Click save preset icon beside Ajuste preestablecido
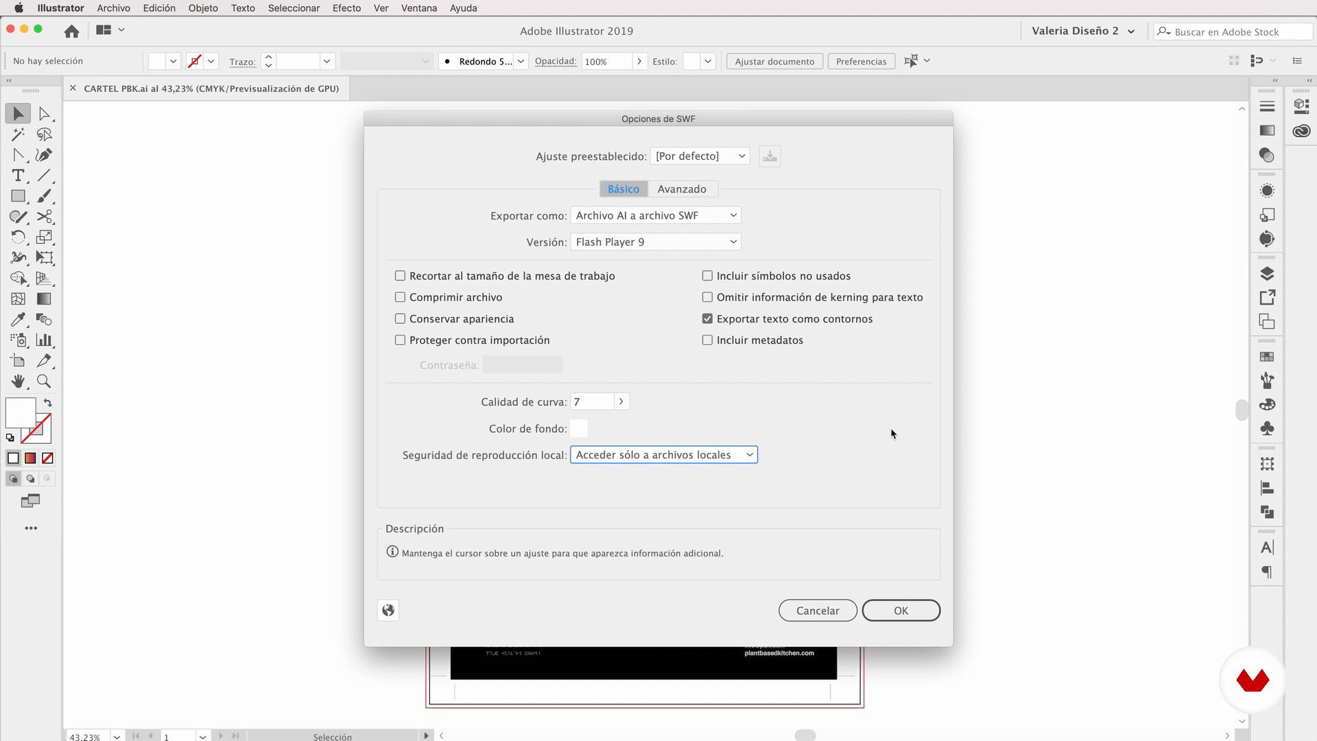Viewport: 1317px width, 741px height. coord(770,156)
